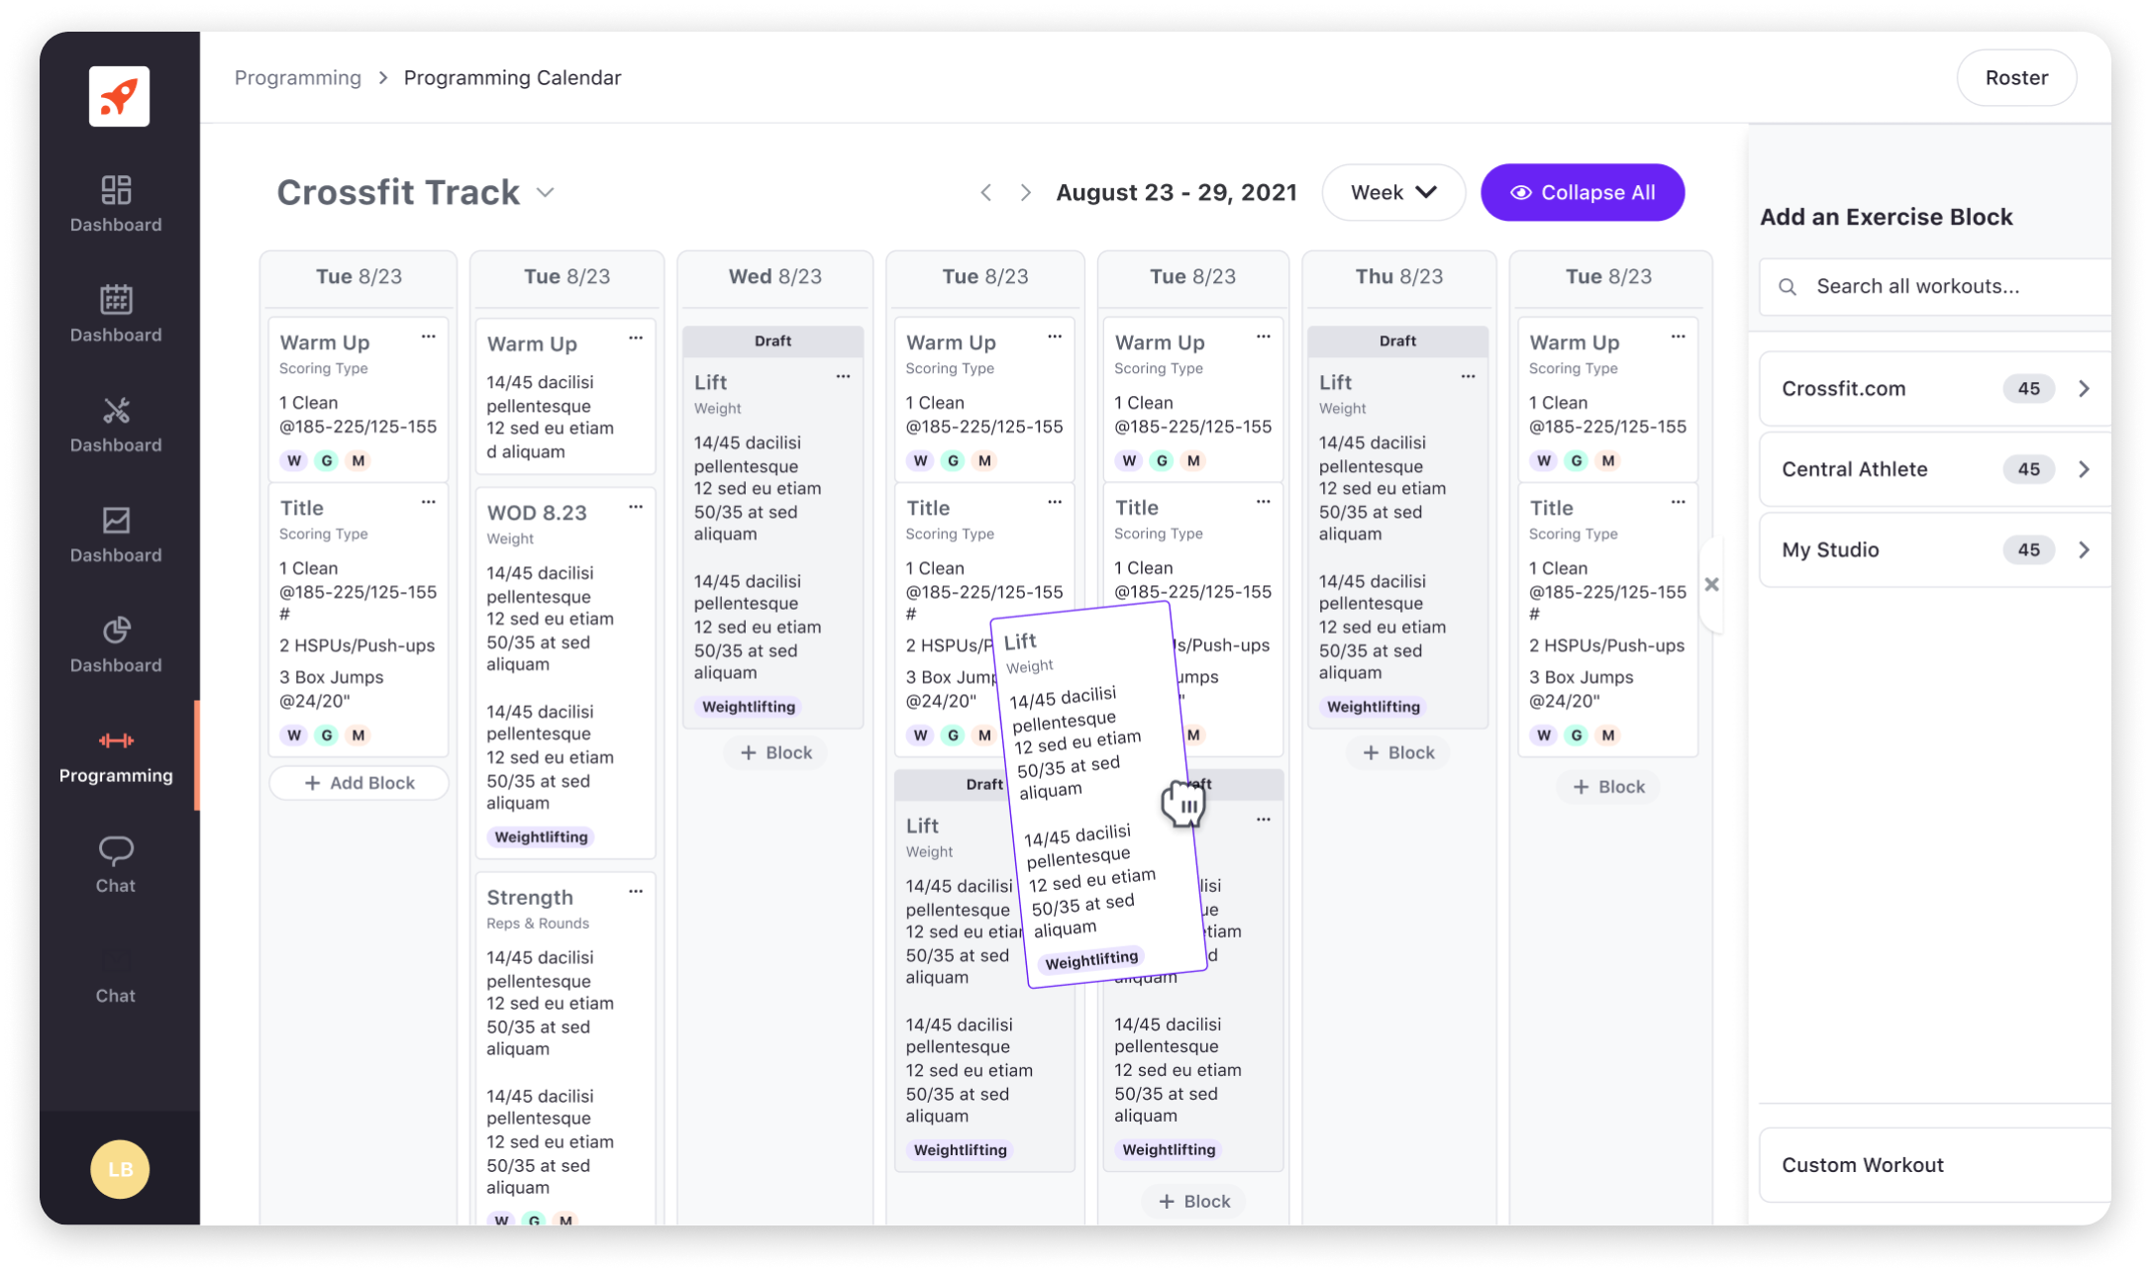Go to Programming breadcrumb link

click(x=298, y=77)
